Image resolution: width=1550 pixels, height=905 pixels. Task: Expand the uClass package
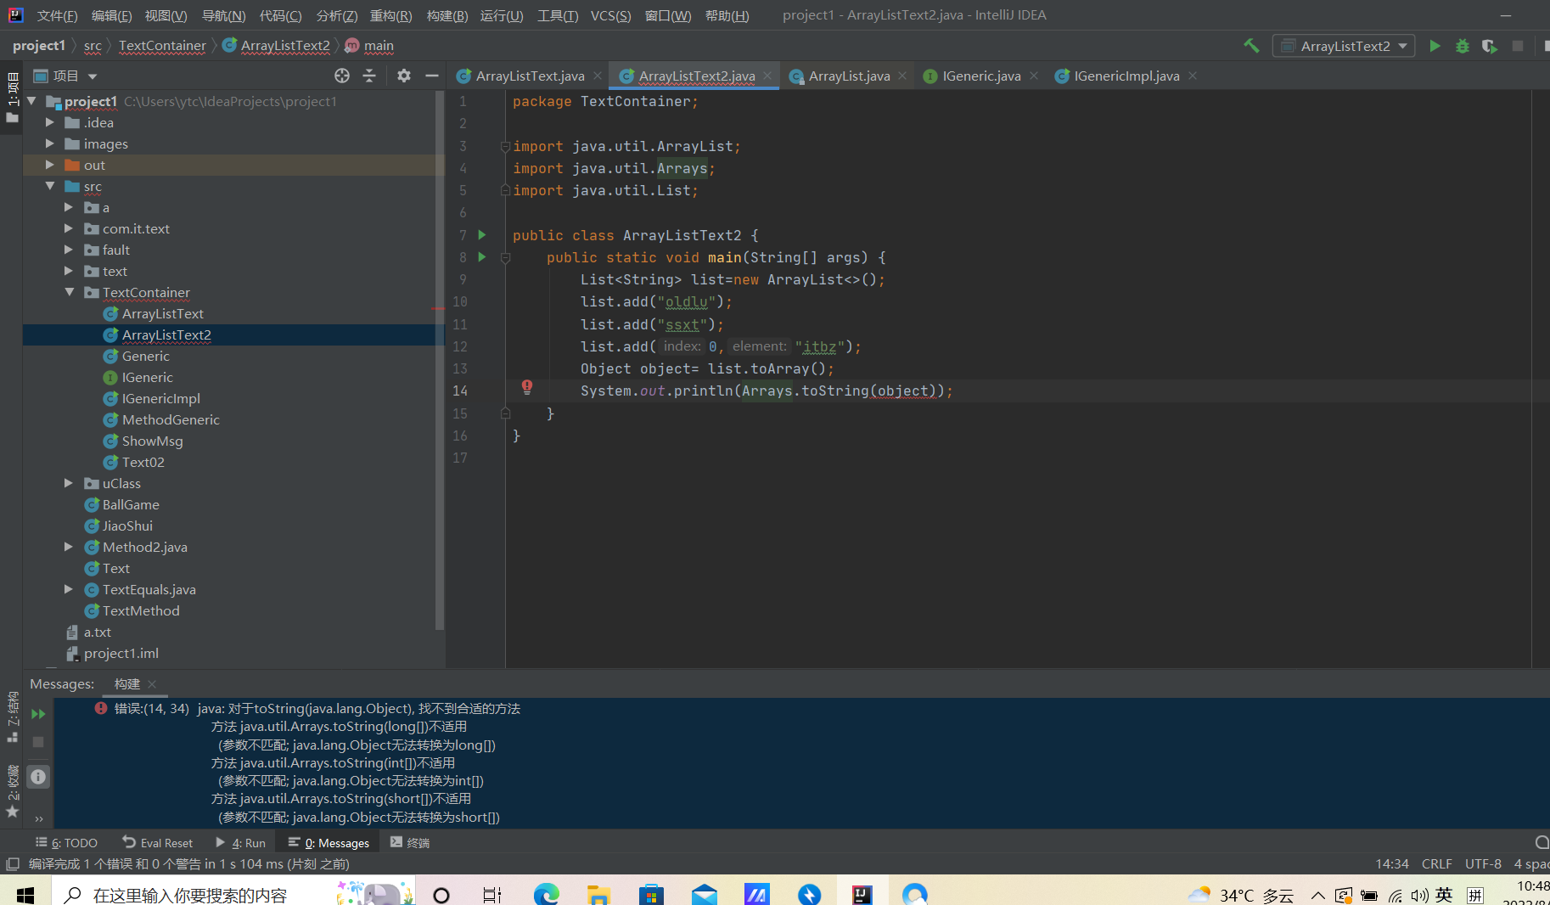[69, 483]
